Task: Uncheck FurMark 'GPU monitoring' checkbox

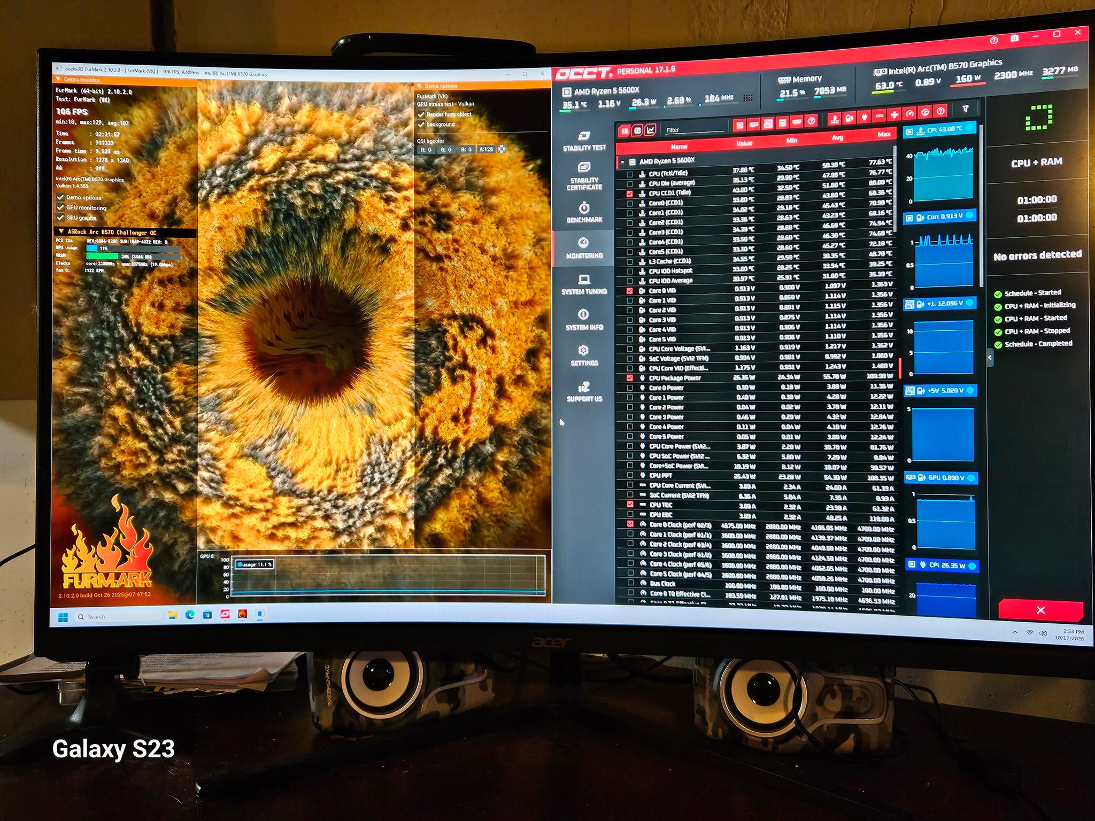Action: [x=60, y=207]
